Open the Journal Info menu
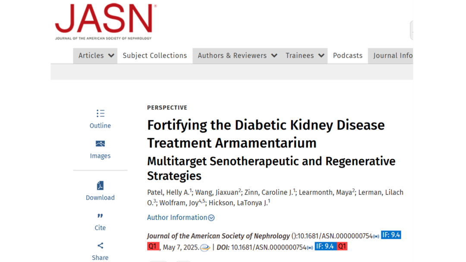The height and width of the screenshot is (262, 466). point(390,56)
